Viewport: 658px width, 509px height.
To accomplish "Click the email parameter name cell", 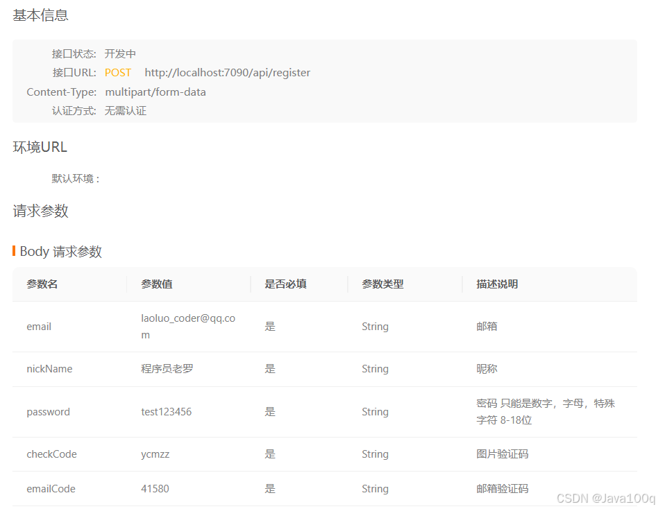I will tap(39, 327).
